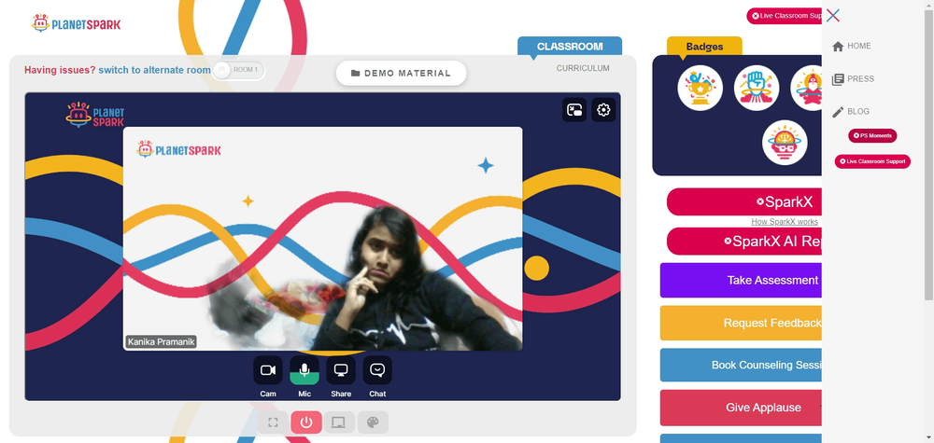Enter fullscreen mode using expand icon
The height and width of the screenshot is (443, 934).
[273, 422]
